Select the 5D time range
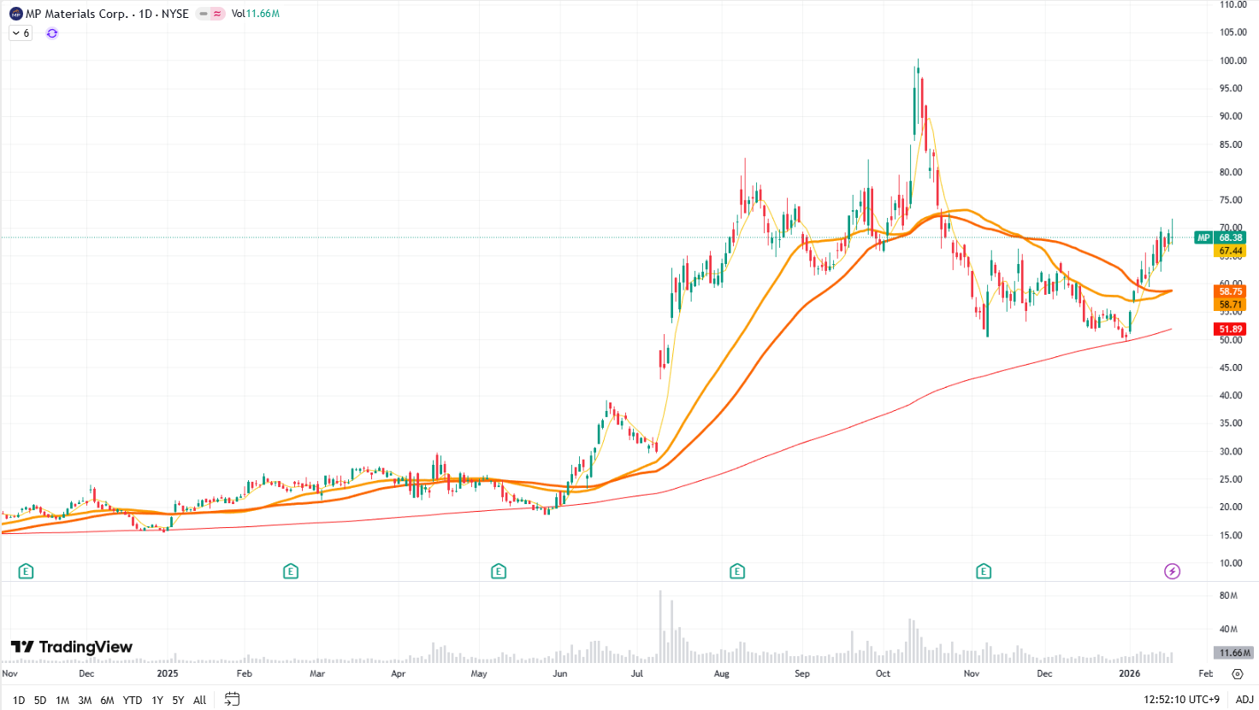The height and width of the screenshot is (710, 1259). tap(40, 700)
